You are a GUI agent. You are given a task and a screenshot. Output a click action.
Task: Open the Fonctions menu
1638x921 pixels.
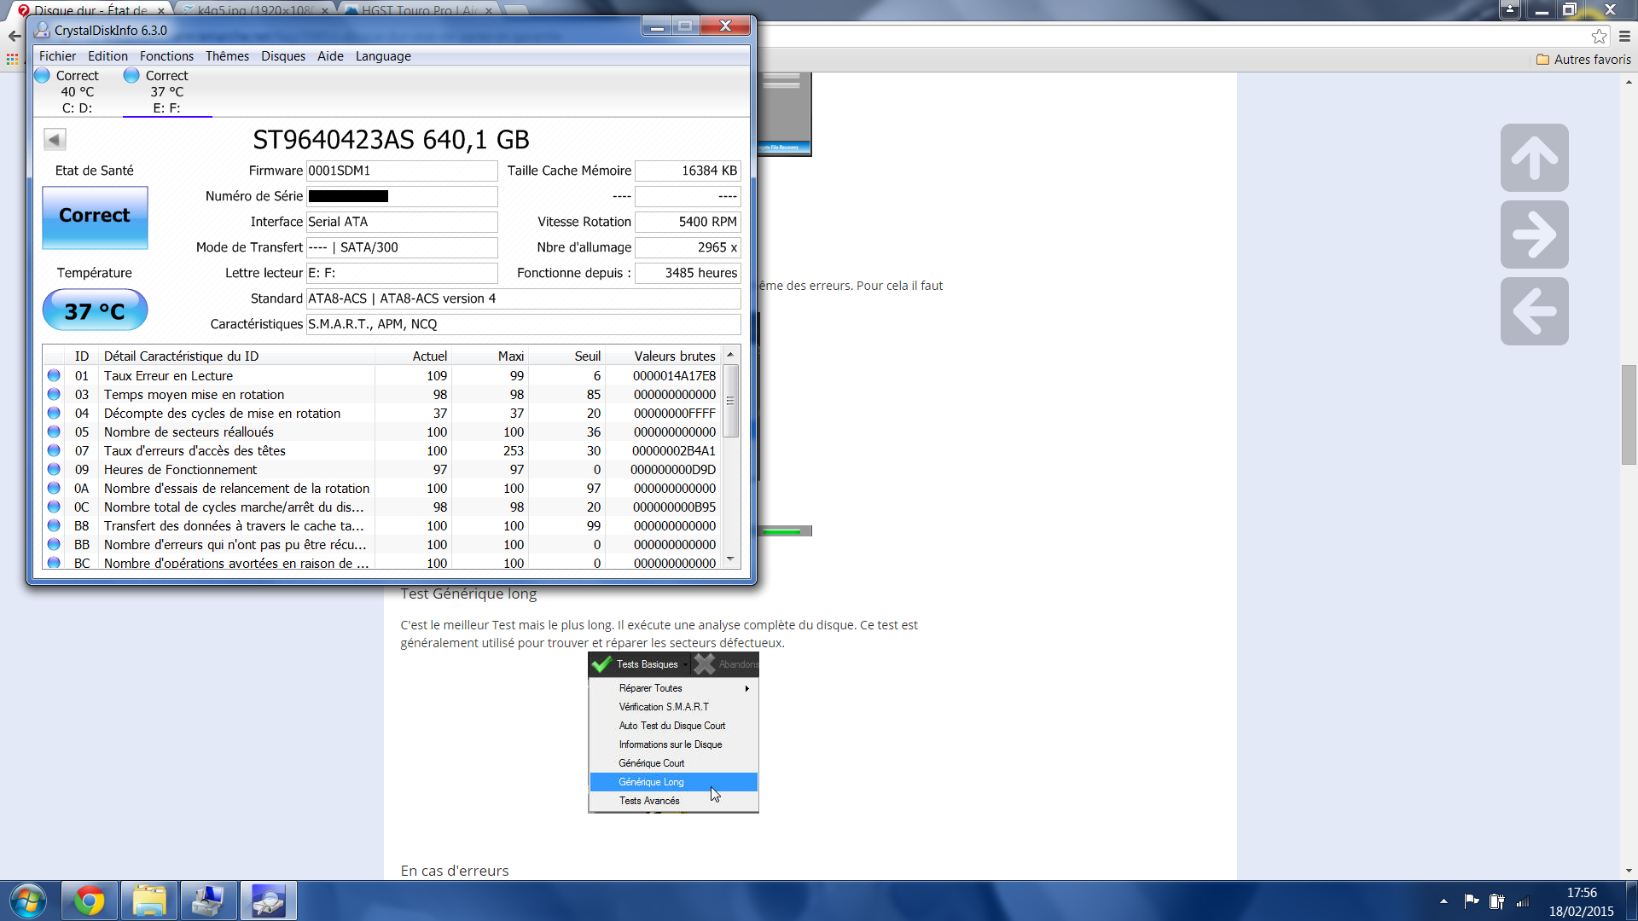(166, 56)
